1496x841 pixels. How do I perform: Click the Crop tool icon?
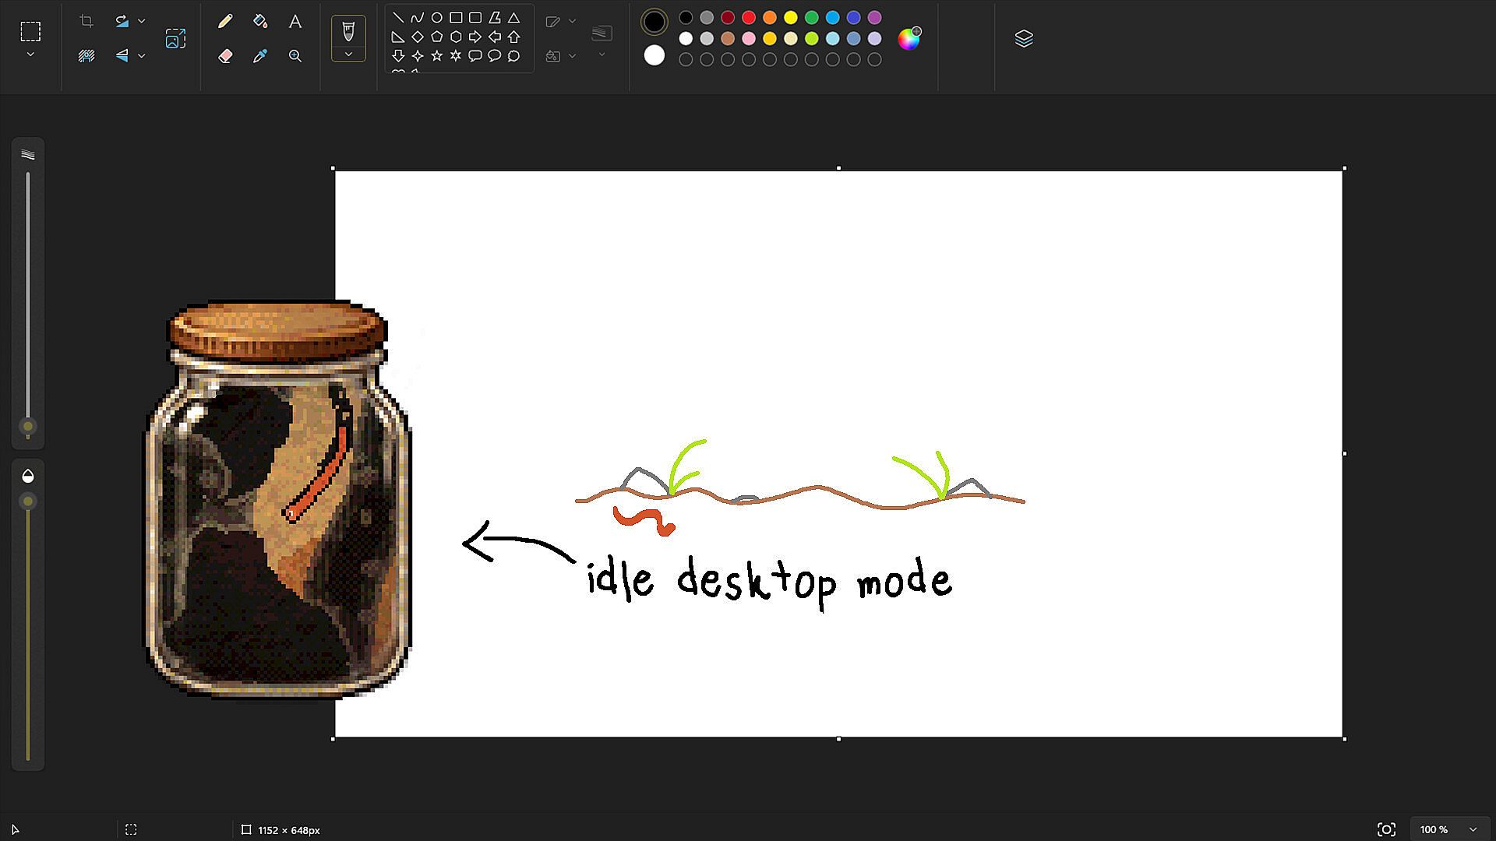[x=86, y=21]
